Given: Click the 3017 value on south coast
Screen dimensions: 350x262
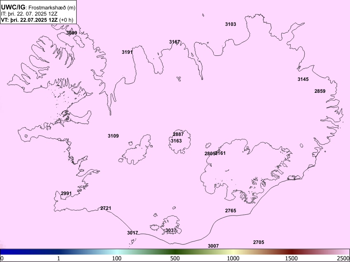Looking at the screenshot, I should click(133, 232).
